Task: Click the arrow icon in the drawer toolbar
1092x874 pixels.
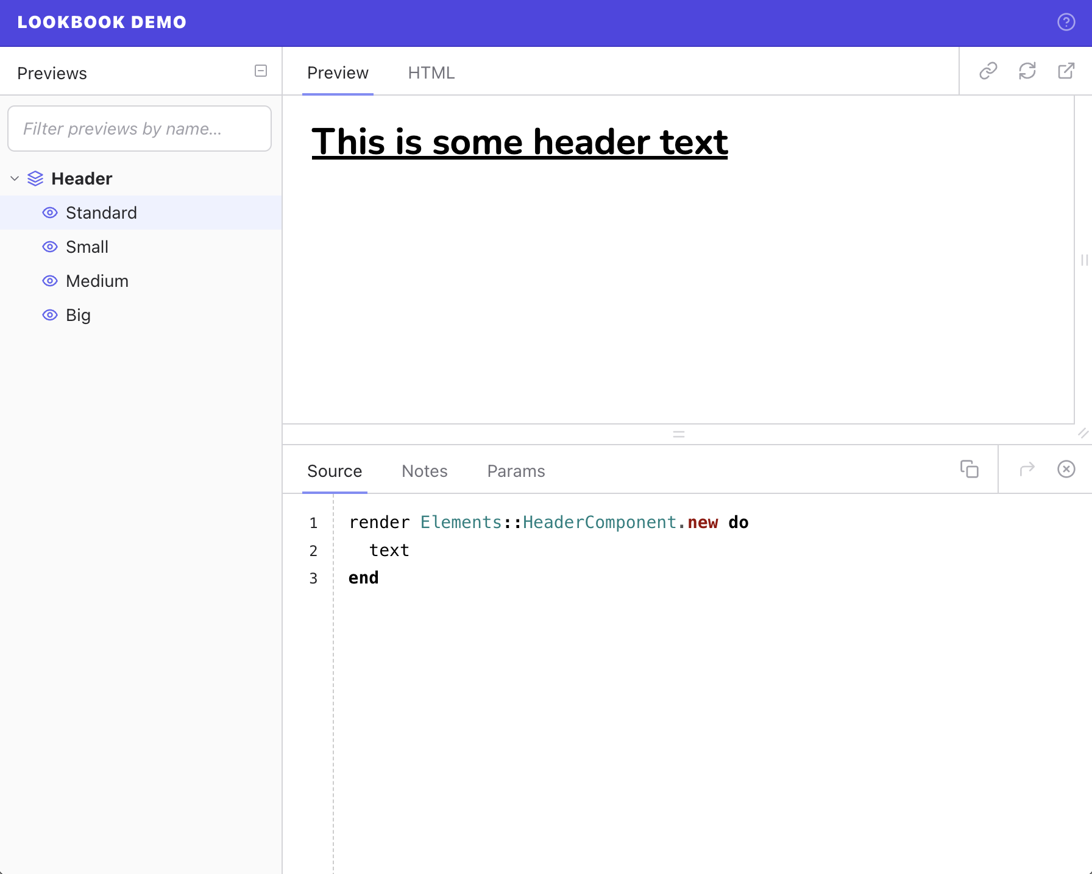Action: 1027,469
